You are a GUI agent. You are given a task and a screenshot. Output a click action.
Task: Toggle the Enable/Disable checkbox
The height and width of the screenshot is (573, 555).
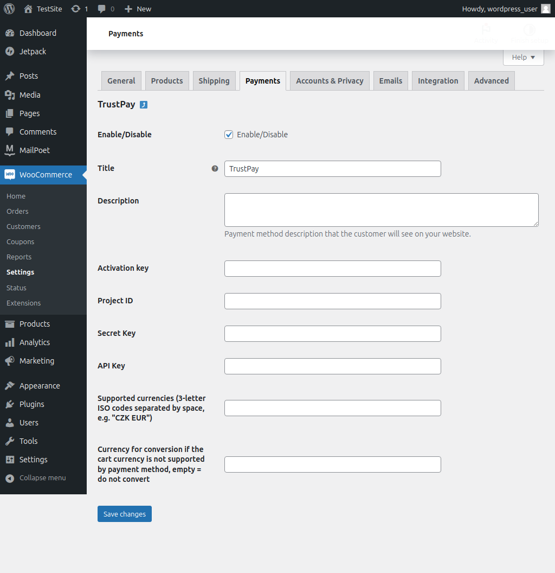click(229, 135)
